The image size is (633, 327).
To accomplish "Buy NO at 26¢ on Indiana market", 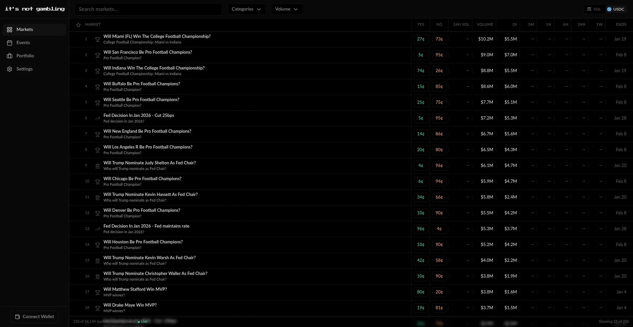I will click(439, 71).
